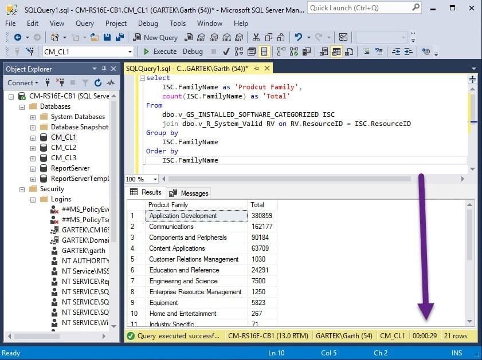Refresh the Object Explorer tree
482x360 pixels.
coord(98,82)
